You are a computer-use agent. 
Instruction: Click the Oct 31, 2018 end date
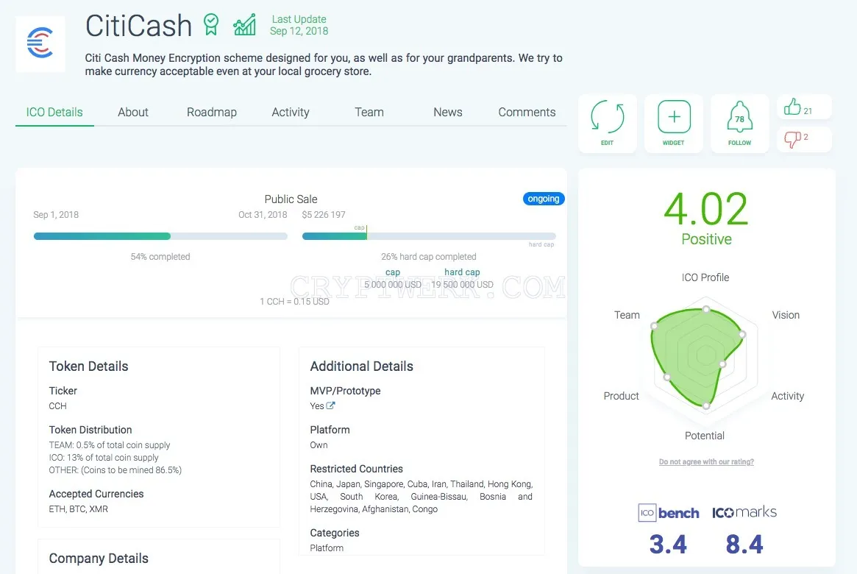263,215
